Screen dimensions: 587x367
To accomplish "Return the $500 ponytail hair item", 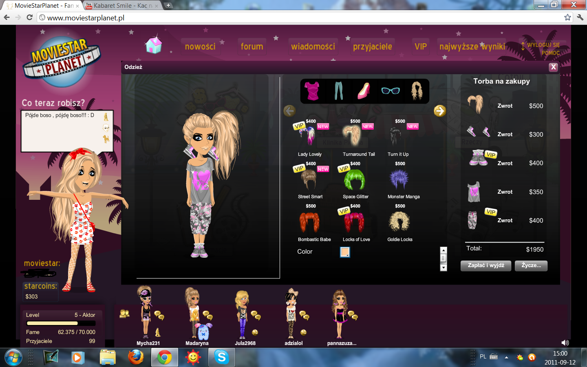I will click(x=505, y=106).
